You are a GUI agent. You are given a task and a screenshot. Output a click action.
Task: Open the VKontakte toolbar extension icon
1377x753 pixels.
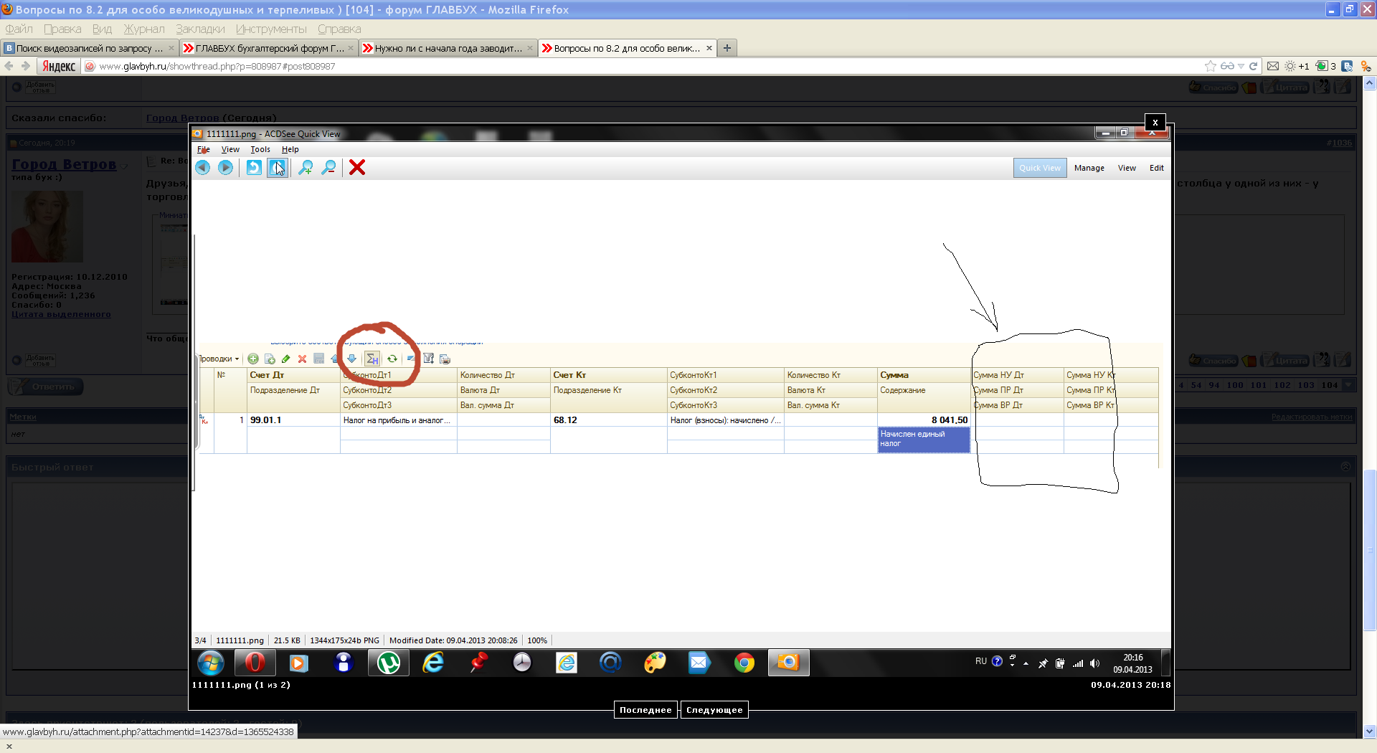coord(1348,66)
